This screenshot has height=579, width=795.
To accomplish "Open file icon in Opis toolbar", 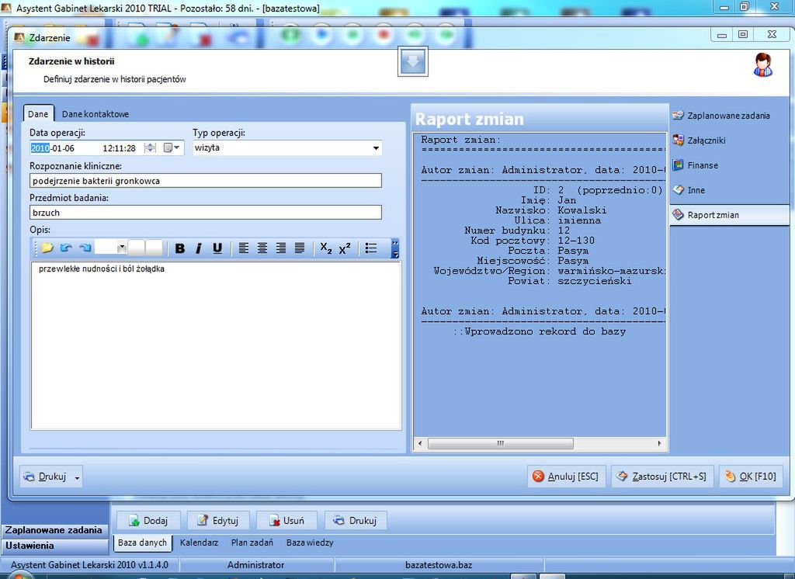I will tap(47, 248).
